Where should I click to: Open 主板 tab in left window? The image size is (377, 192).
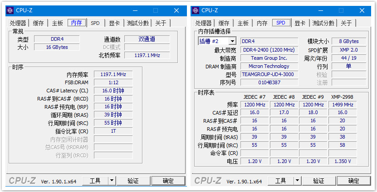(x=58, y=23)
